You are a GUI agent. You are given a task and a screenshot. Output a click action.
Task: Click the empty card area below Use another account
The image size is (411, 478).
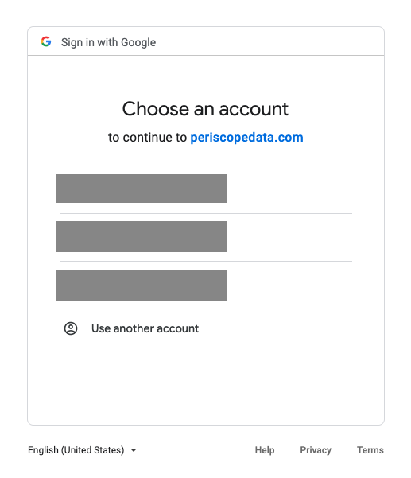[x=206, y=386]
